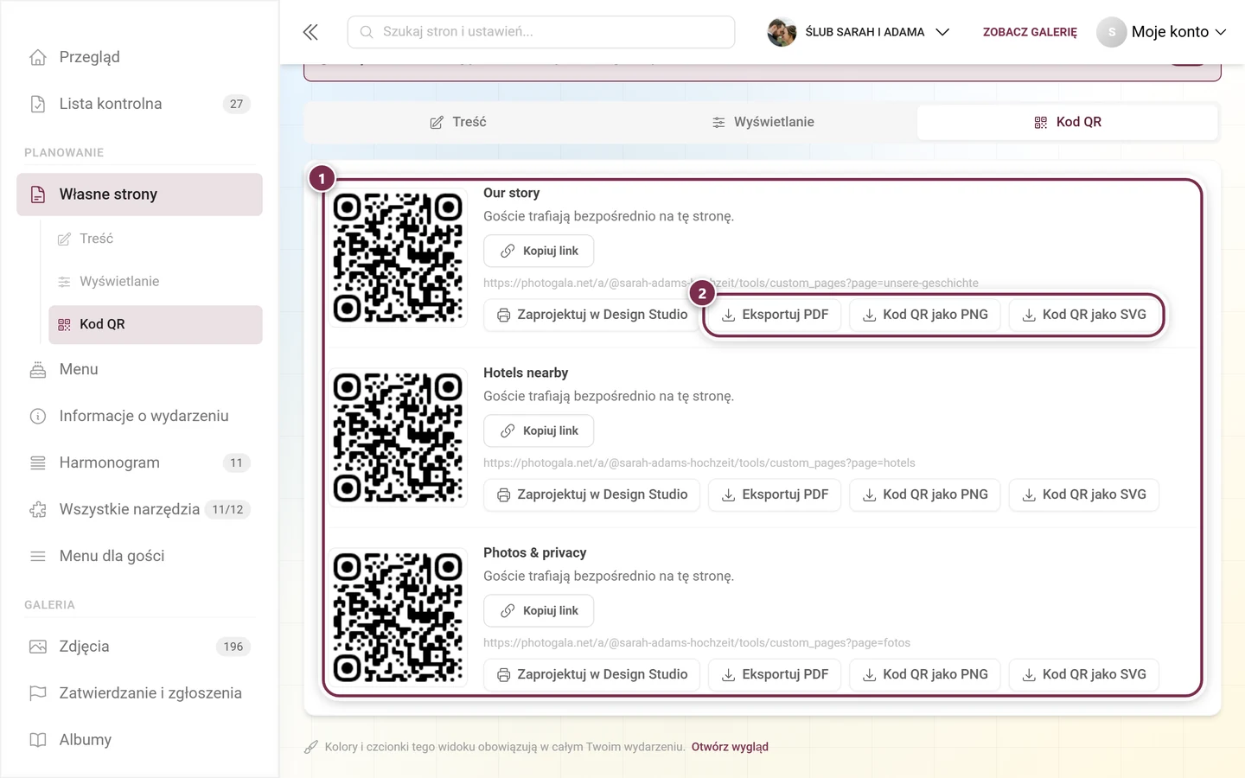Switch to the Treść tab

coord(458,123)
